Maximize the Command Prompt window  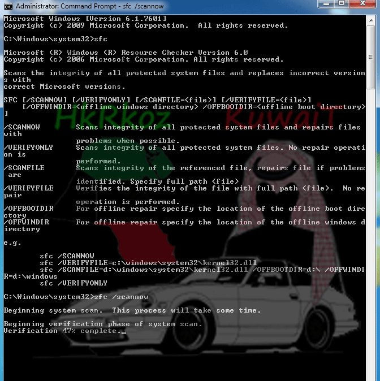coord(342,3)
